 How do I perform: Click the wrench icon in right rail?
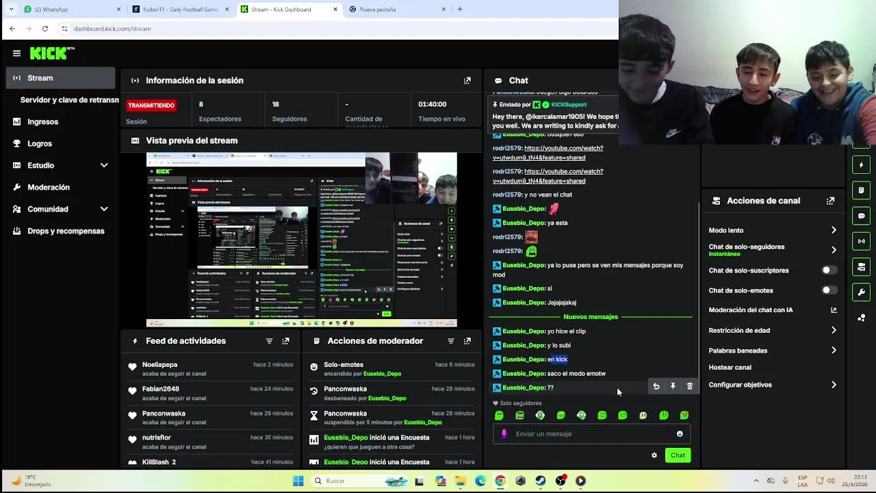tap(862, 292)
